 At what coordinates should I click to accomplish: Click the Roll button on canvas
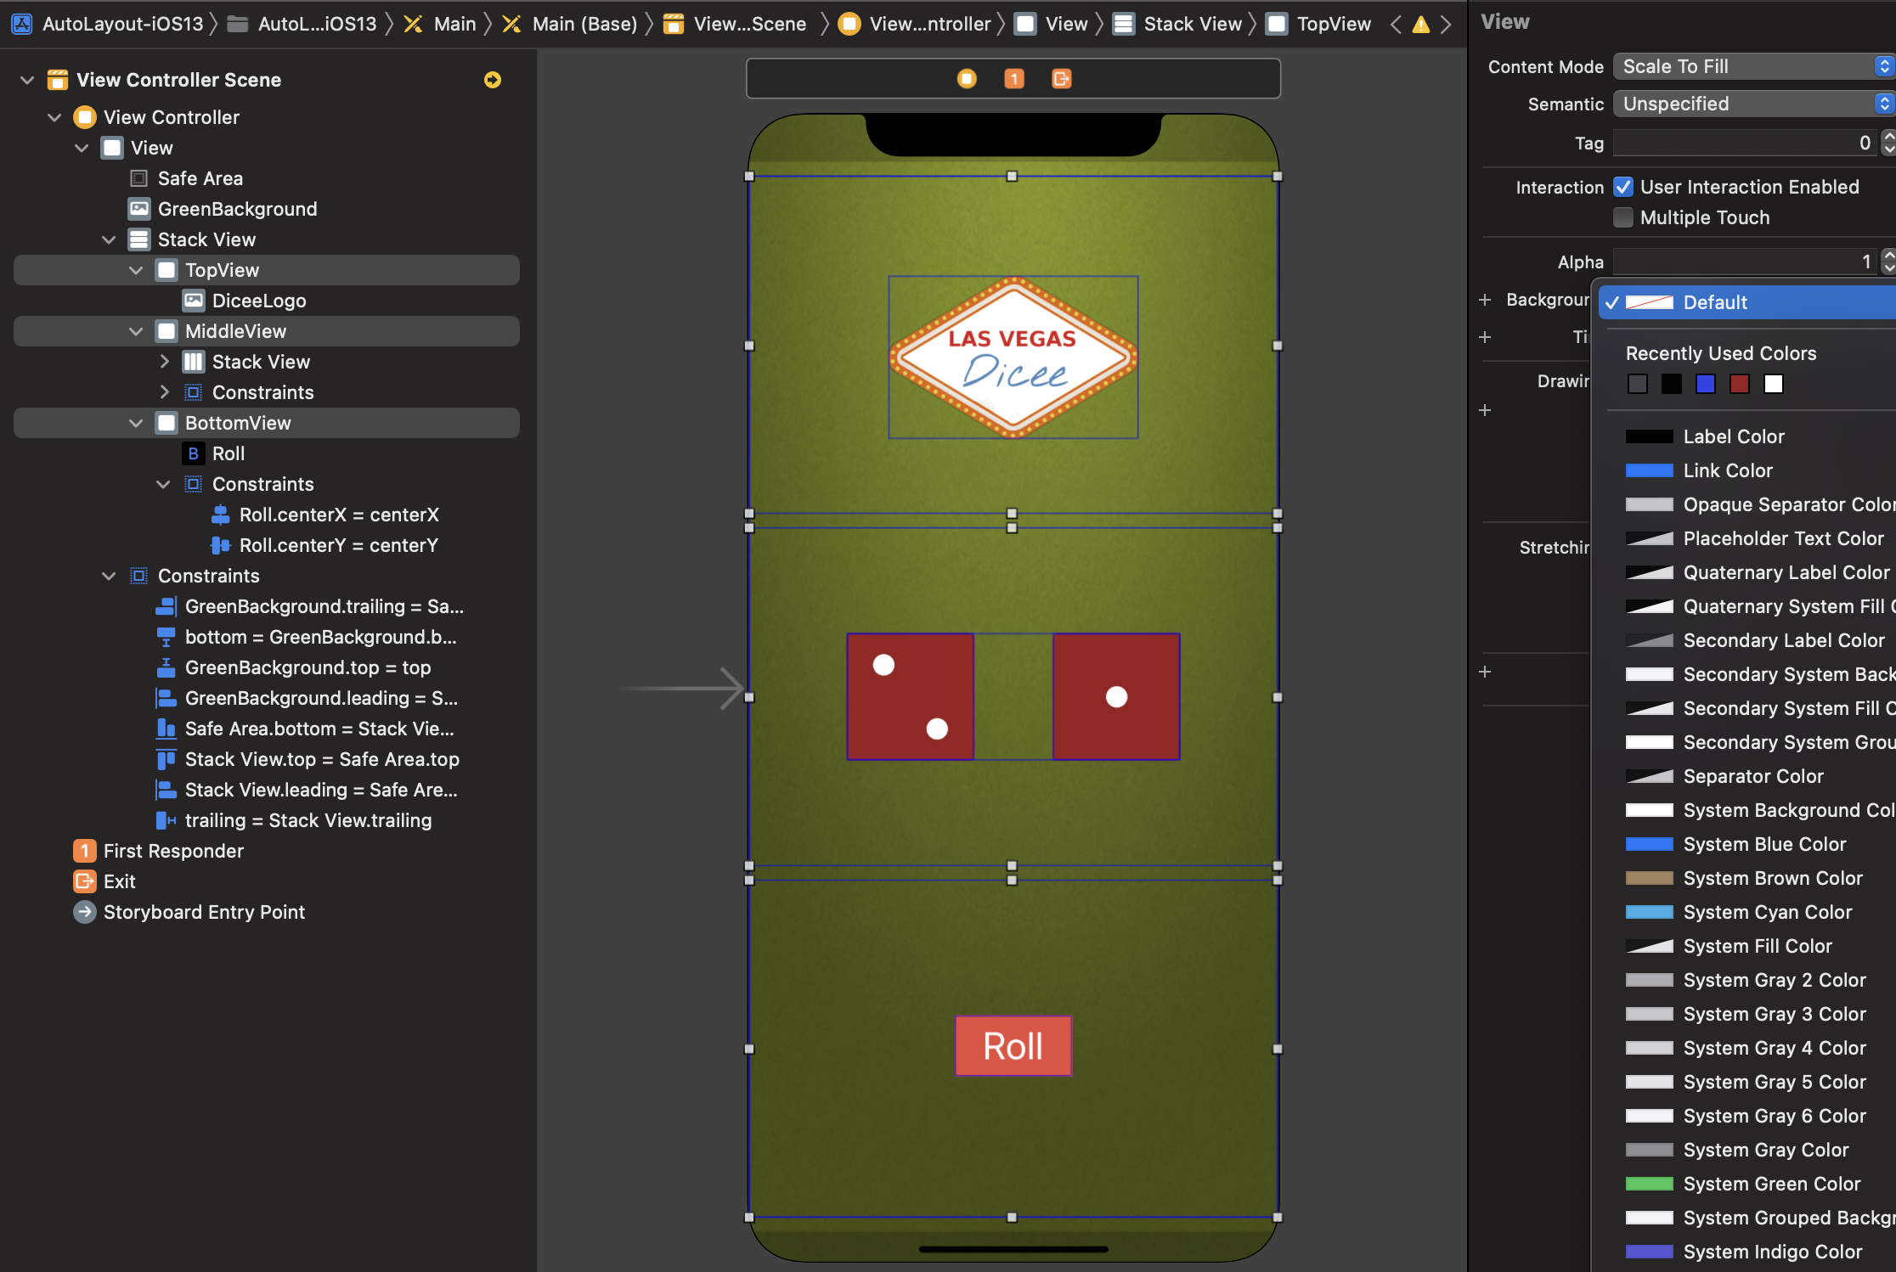(1013, 1046)
